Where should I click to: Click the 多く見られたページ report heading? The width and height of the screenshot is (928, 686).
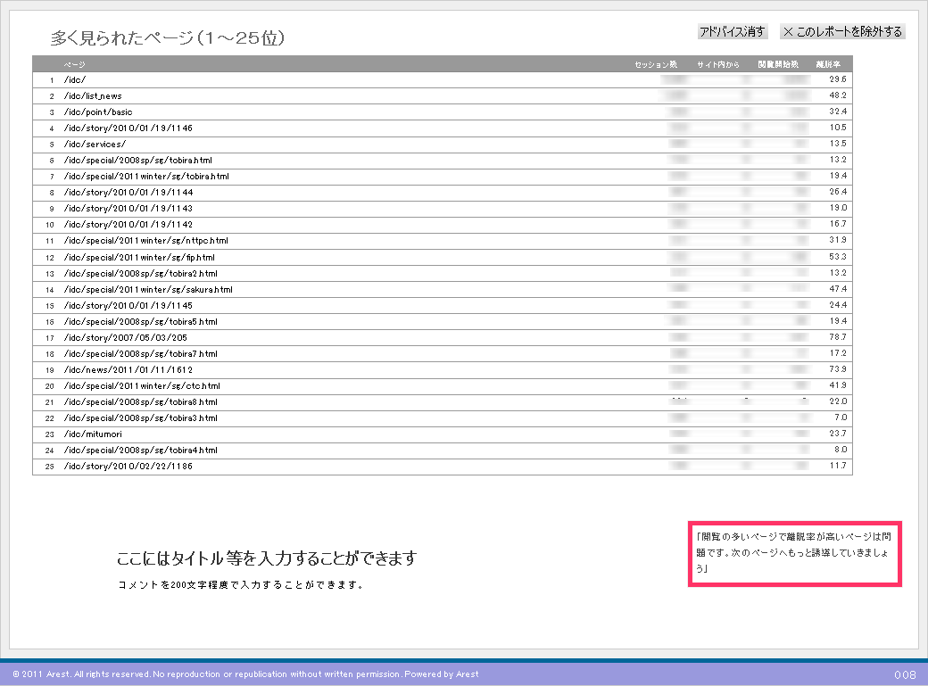pyautogui.click(x=168, y=37)
